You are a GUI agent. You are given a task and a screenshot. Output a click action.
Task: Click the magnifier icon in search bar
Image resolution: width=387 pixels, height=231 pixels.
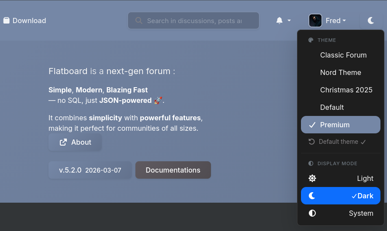tap(139, 20)
